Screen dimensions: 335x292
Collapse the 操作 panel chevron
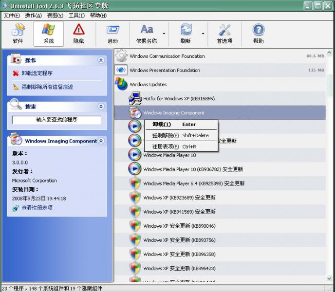101,60
